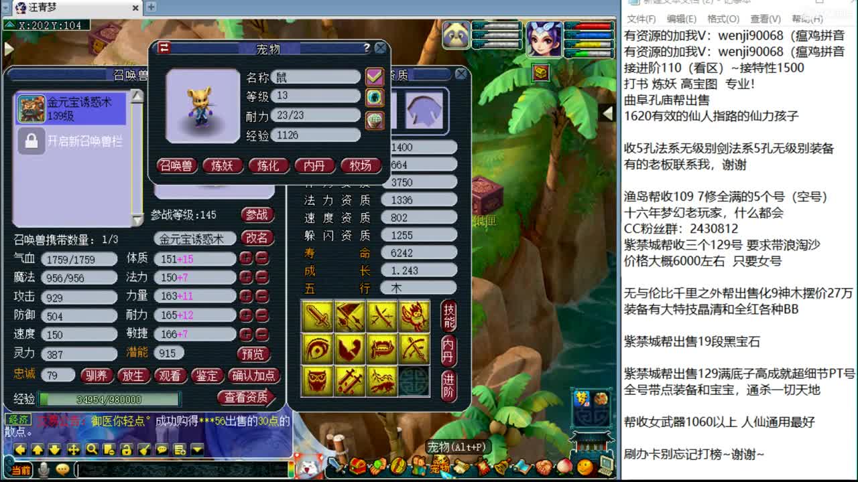The image size is (858, 482).
Task: Open the treasure chest icon on bottom toolbar
Action: tap(359, 466)
